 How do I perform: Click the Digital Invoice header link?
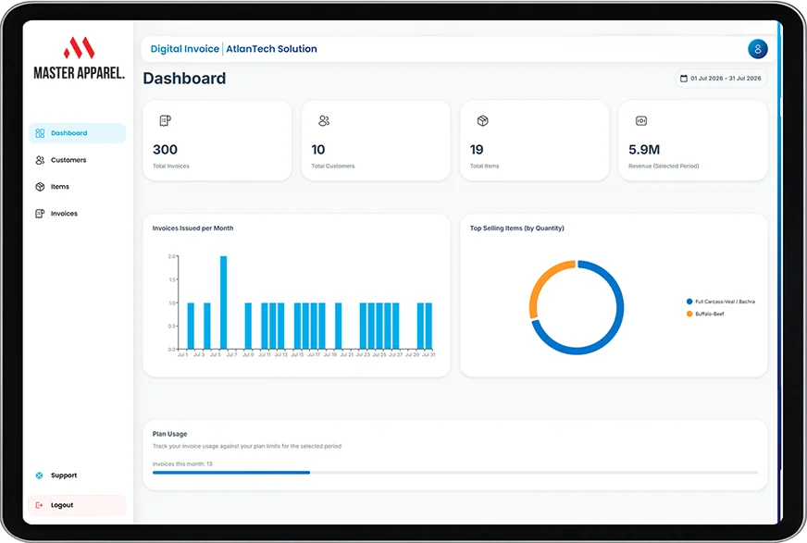(185, 49)
